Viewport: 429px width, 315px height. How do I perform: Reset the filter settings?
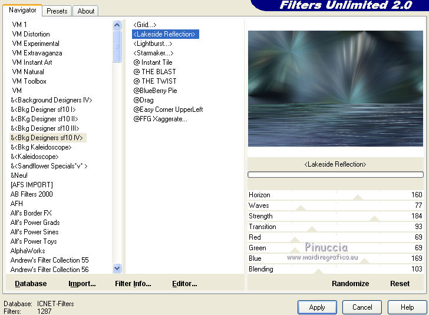[400, 284]
